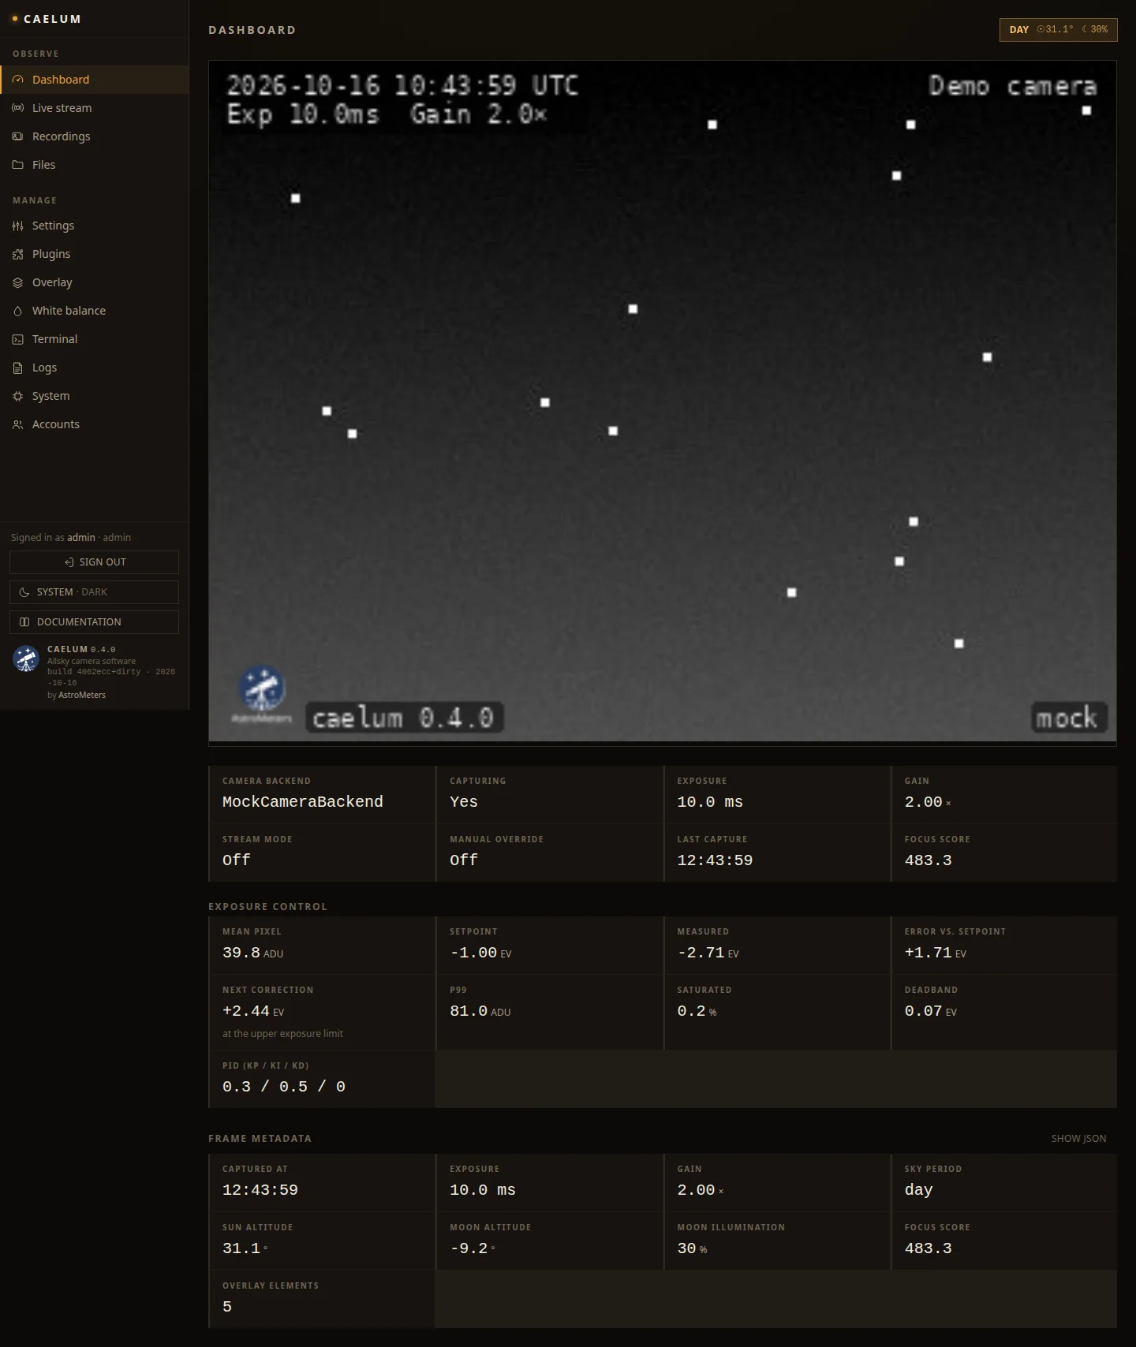The image size is (1136, 1347).
Task: Open the DOCUMENTATION link
Action: (x=94, y=622)
